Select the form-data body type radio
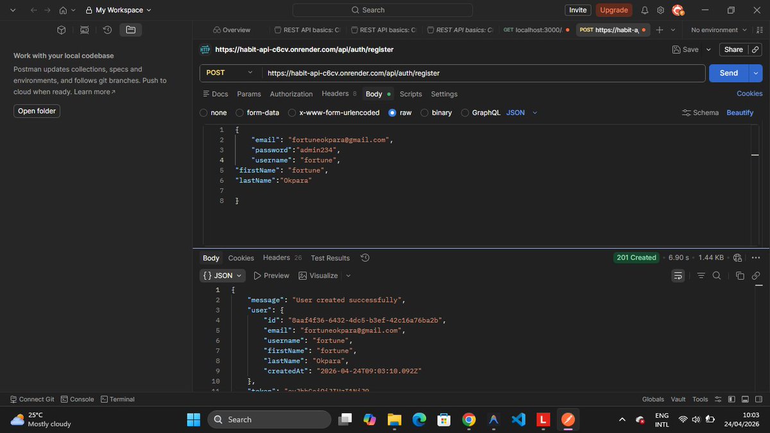770x433 pixels. pos(240,113)
